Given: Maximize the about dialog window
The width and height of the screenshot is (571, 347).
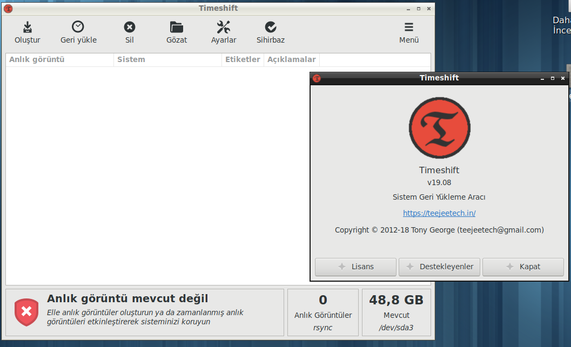Looking at the screenshot, I should [x=553, y=78].
